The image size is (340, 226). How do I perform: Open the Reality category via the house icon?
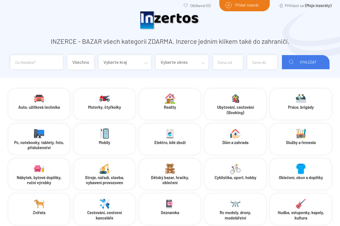tap(170, 98)
